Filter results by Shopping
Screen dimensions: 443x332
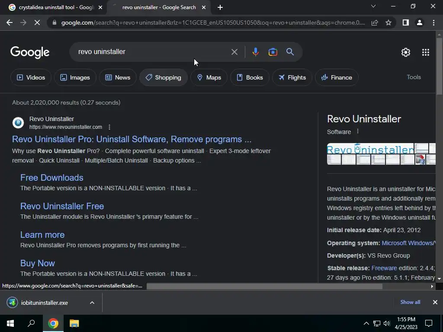tap(163, 77)
